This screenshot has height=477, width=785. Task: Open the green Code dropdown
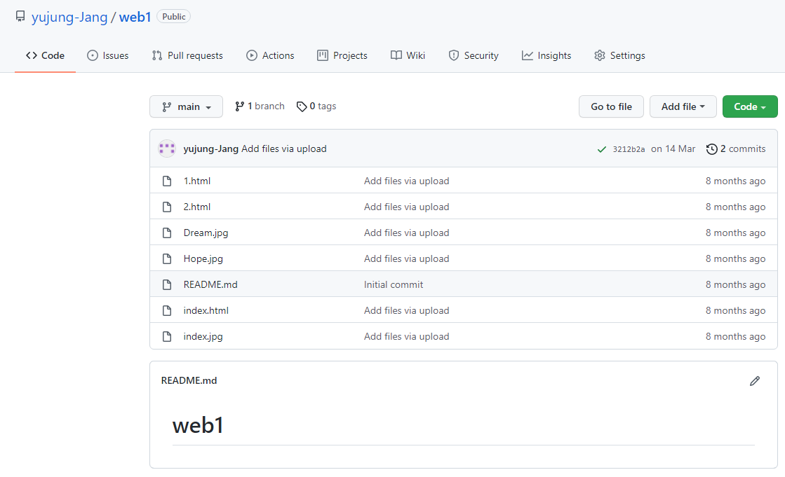750,106
